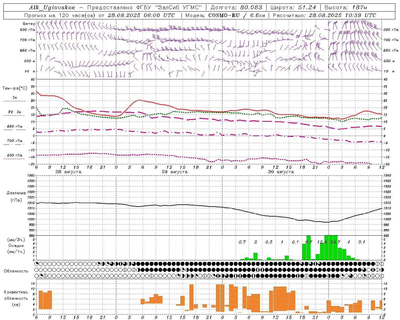Select the "Td 2м" legend label

(x=14, y=112)
